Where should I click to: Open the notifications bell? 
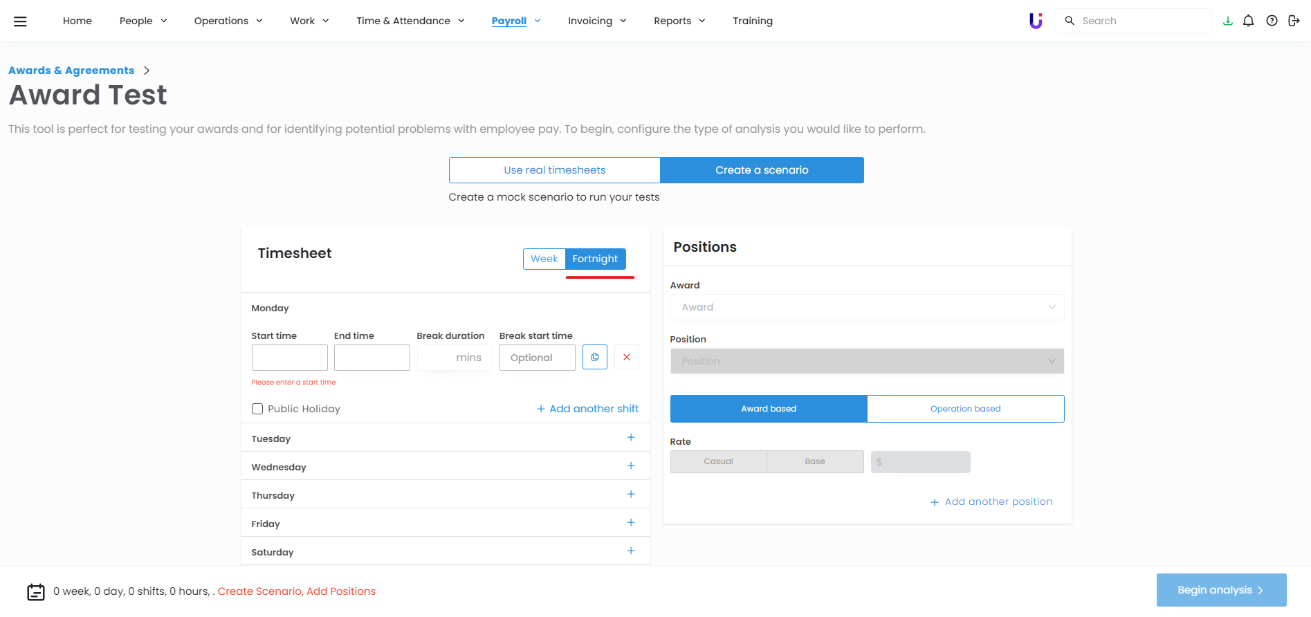pos(1248,21)
